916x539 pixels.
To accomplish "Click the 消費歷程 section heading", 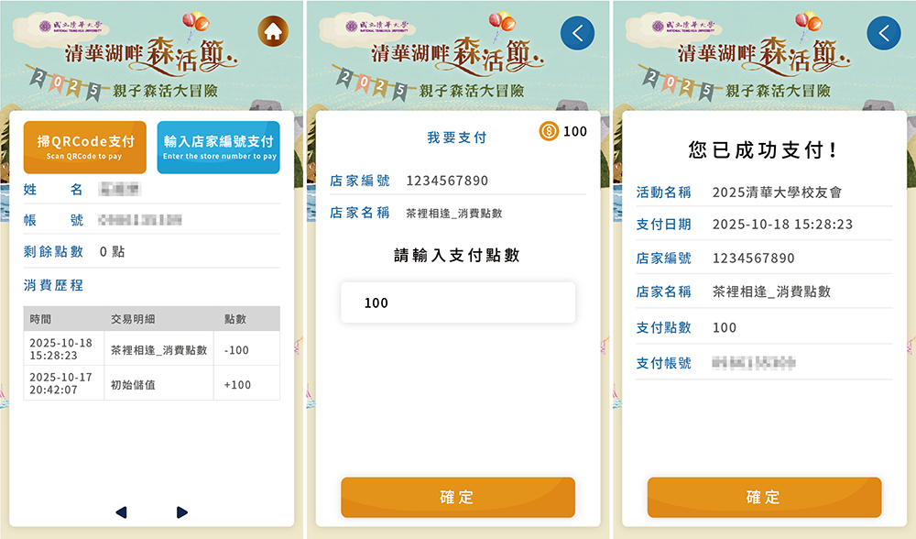I will [x=53, y=285].
